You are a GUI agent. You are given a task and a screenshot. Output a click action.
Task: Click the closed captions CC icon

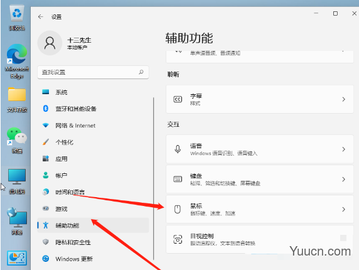tap(178, 99)
